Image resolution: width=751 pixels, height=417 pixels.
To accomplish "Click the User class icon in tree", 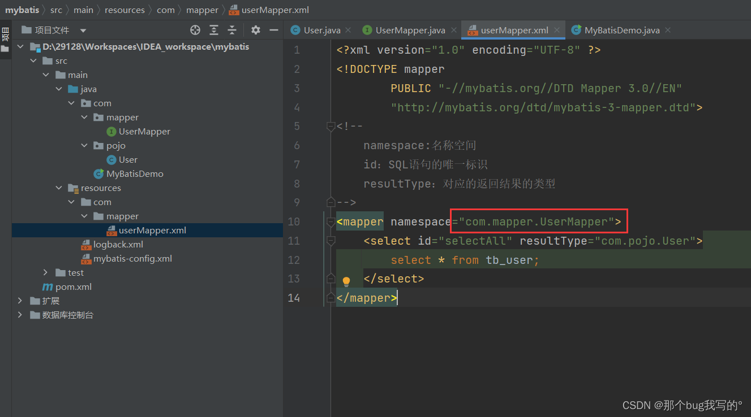I will pyautogui.click(x=111, y=160).
